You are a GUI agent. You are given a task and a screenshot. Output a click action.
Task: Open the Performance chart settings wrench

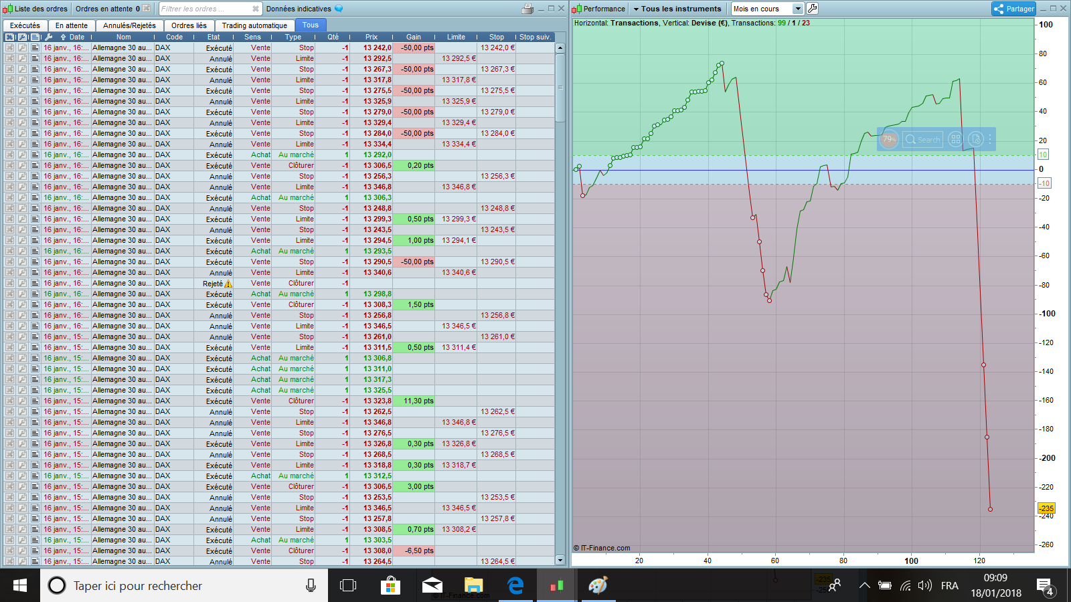813,9
